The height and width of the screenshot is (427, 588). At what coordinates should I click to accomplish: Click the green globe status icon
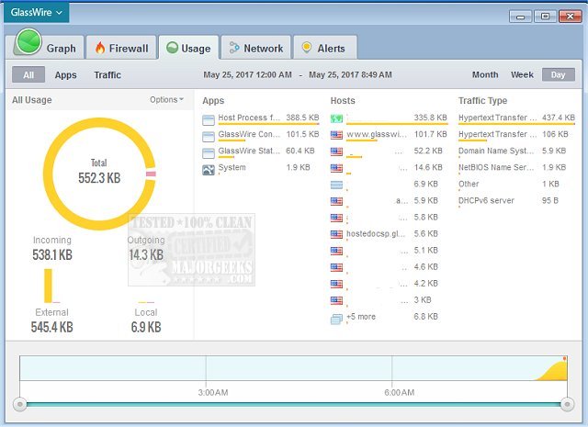click(x=28, y=41)
